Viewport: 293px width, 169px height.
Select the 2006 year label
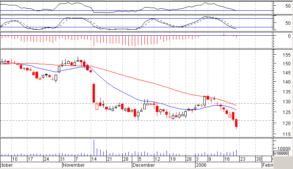tap(201, 165)
